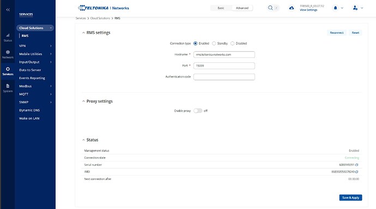Focus the Port input field
The height and width of the screenshot is (209, 376).
[224, 65]
